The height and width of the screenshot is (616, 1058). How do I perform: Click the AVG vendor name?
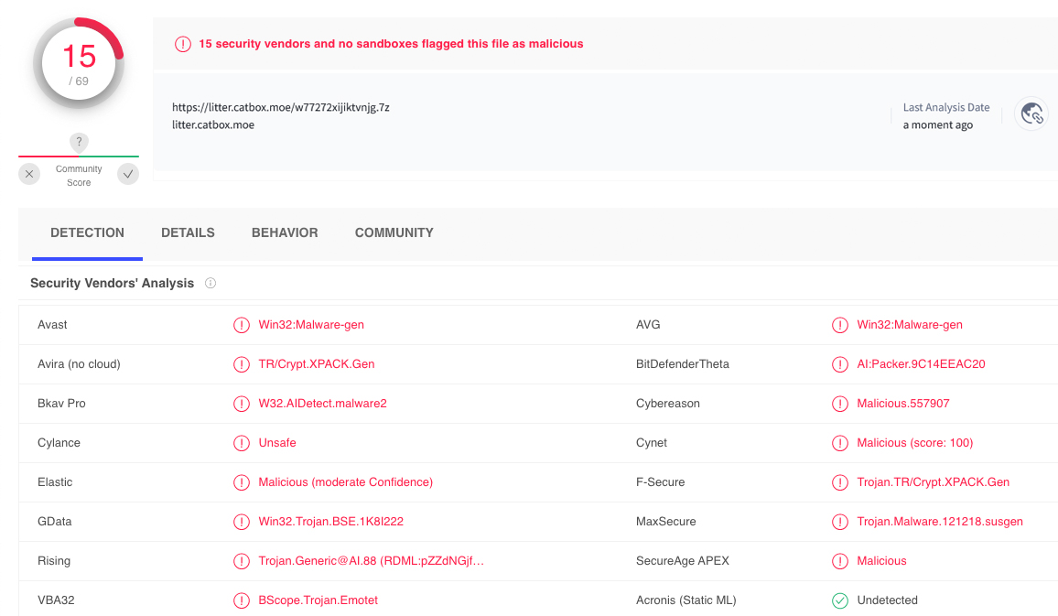[x=648, y=325]
